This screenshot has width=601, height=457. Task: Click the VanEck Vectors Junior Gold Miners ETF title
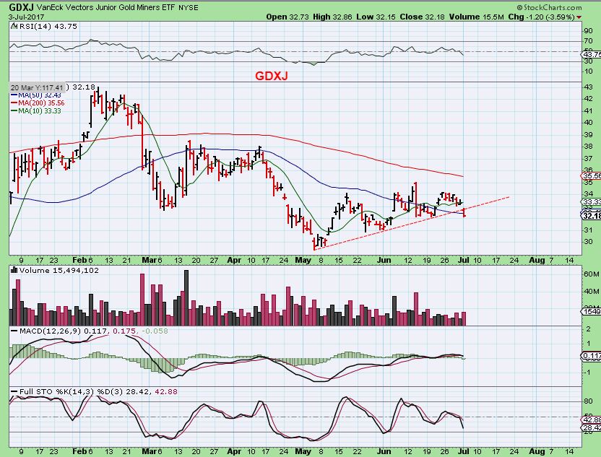coord(106,7)
